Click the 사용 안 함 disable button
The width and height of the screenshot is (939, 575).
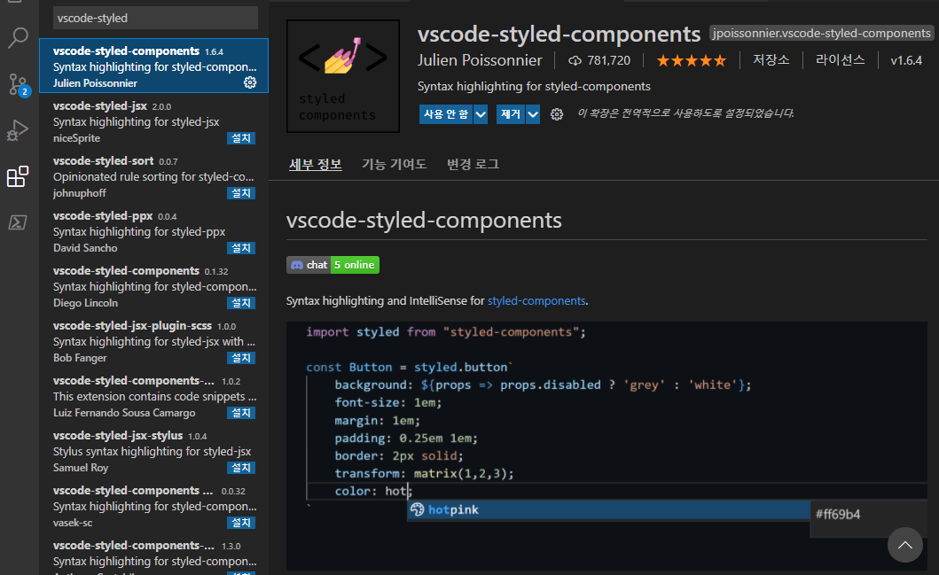pos(444,113)
